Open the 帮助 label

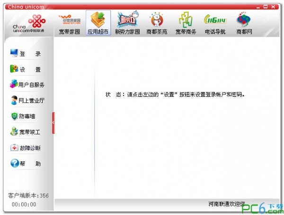[30, 164]
